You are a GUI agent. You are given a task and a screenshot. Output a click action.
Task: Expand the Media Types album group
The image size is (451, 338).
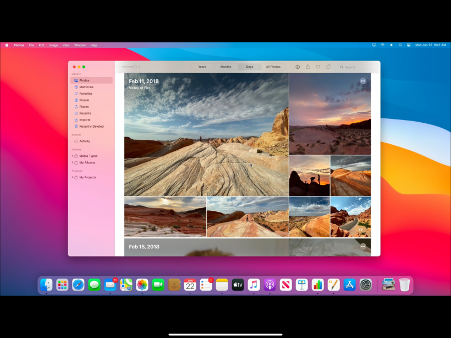pos(72,156)
